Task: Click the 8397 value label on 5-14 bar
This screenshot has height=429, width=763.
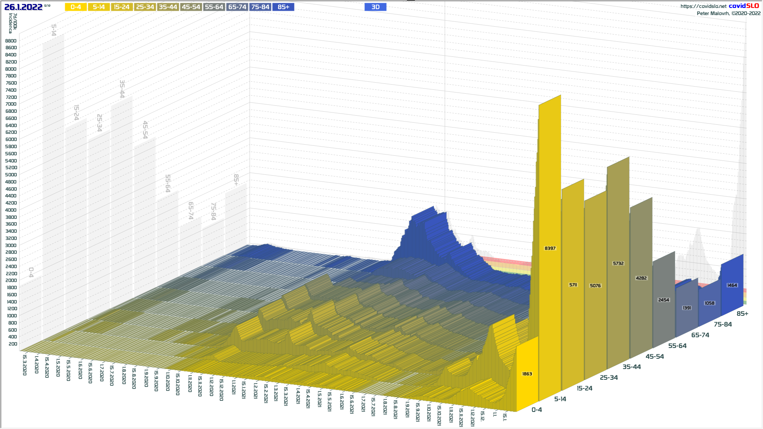Action: [550, 248]
